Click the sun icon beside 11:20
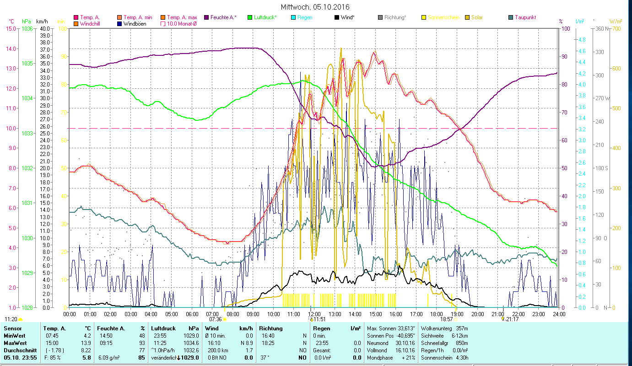Image resolution: width=632 pixels, height=366 pixels. coord(21,319)
